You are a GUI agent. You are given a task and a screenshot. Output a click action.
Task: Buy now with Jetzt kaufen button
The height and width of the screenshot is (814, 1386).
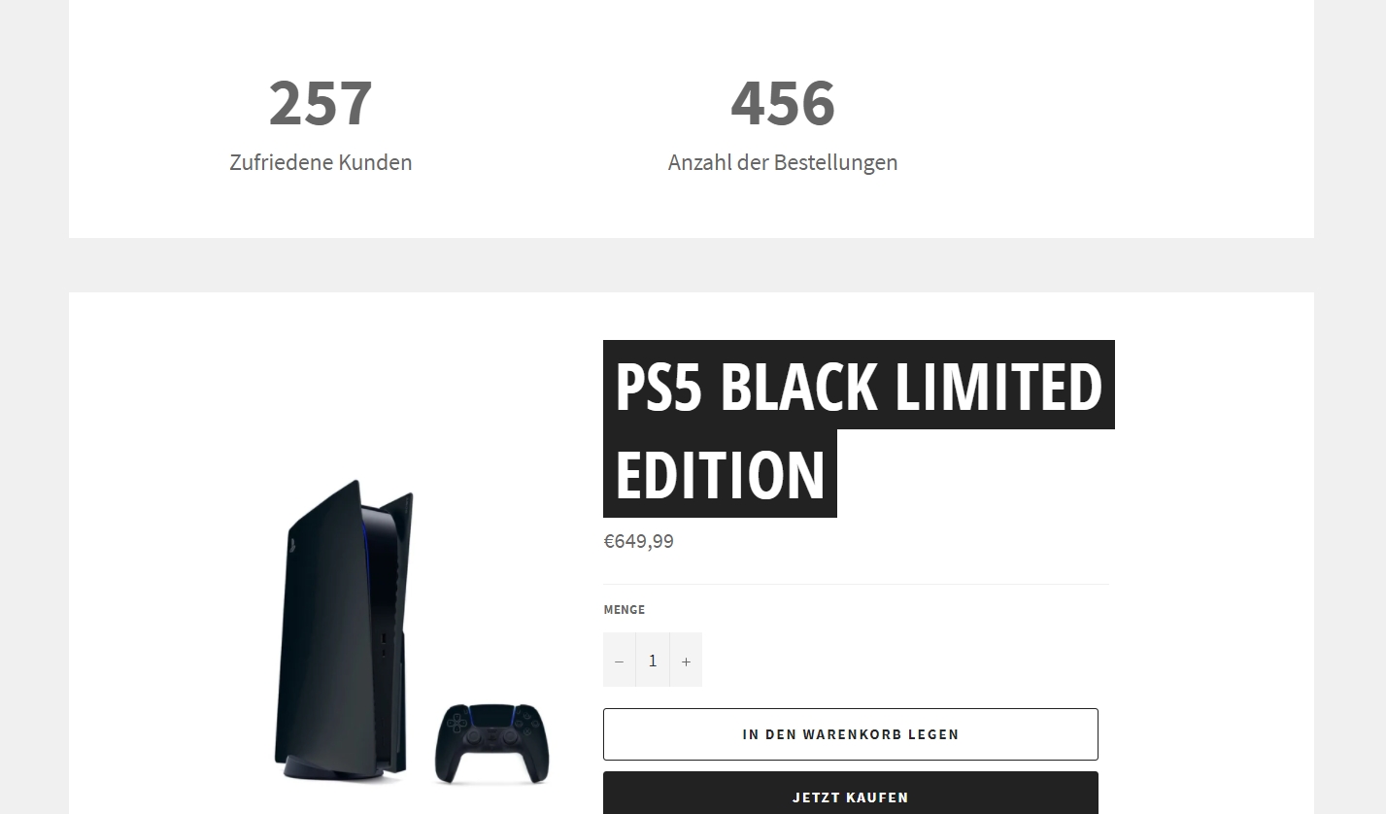pos(851,795)
